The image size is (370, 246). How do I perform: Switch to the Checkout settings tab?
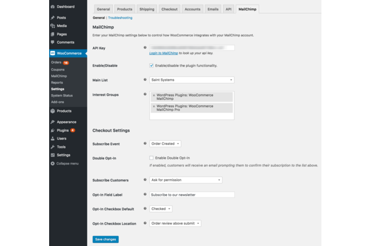(169, 9)
